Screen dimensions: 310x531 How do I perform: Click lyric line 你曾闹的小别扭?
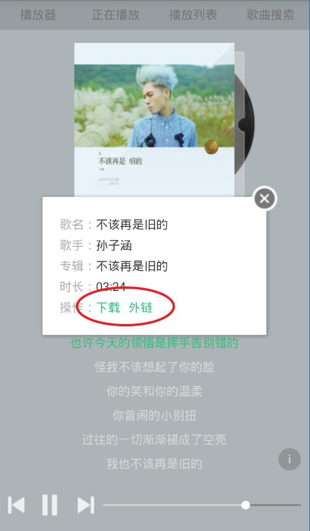[154, 416]
